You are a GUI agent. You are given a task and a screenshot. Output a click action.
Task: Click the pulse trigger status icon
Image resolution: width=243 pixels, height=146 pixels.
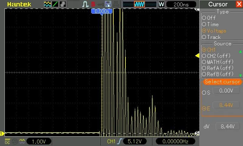[85, 4]
